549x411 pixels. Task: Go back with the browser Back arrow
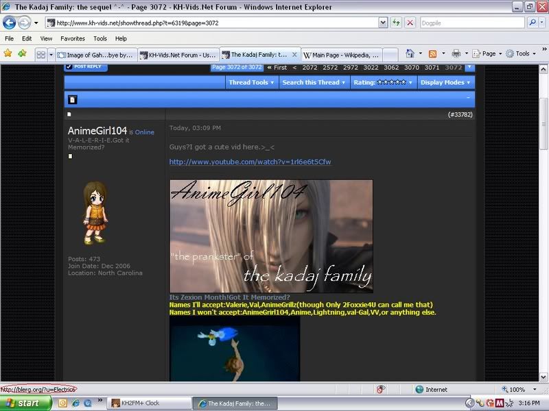10,23
